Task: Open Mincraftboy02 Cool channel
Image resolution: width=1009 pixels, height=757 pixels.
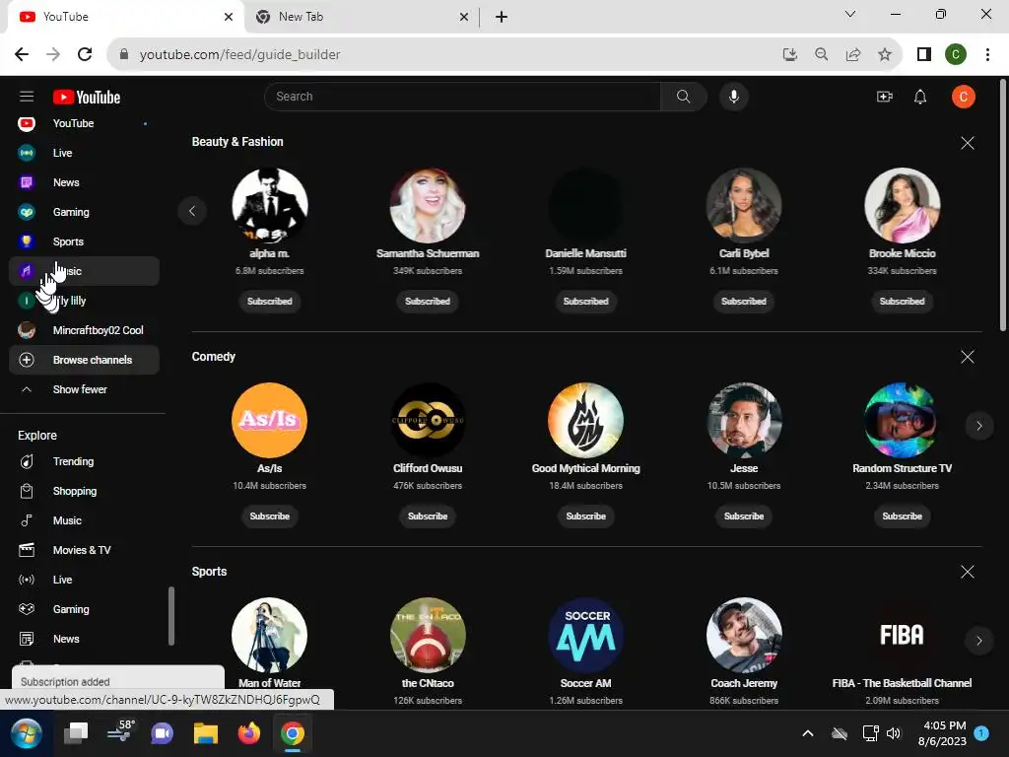Action: [x=84, y=330]
